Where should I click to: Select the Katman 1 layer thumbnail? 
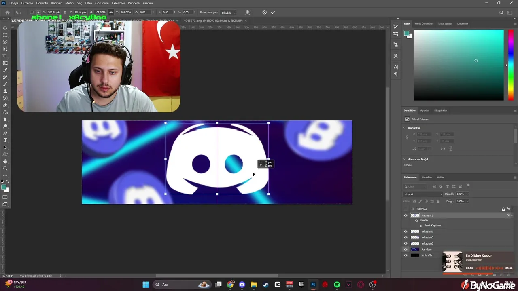tap(415, 215)
